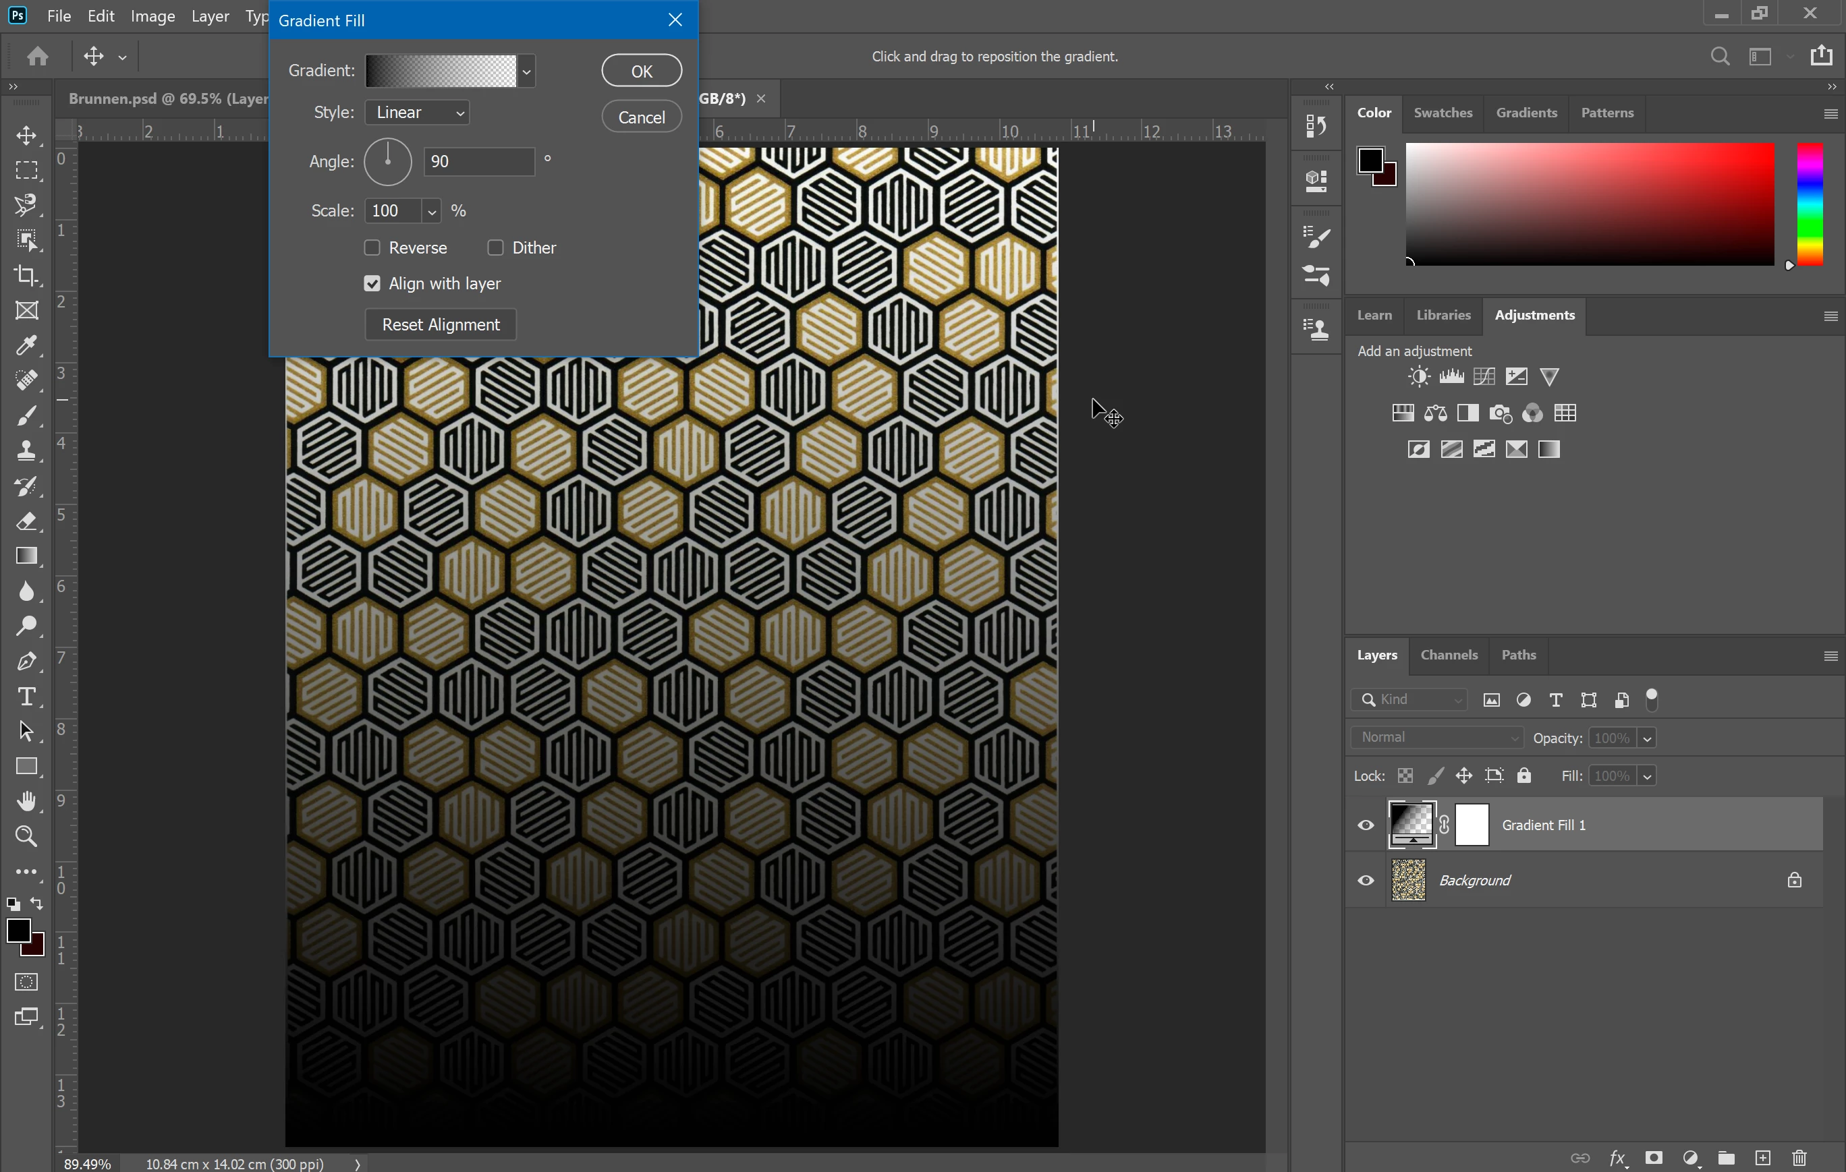The height and width of the screenshot is (1172, 1846).
Task: Select the Gradient tool
Action: (27, 556)
